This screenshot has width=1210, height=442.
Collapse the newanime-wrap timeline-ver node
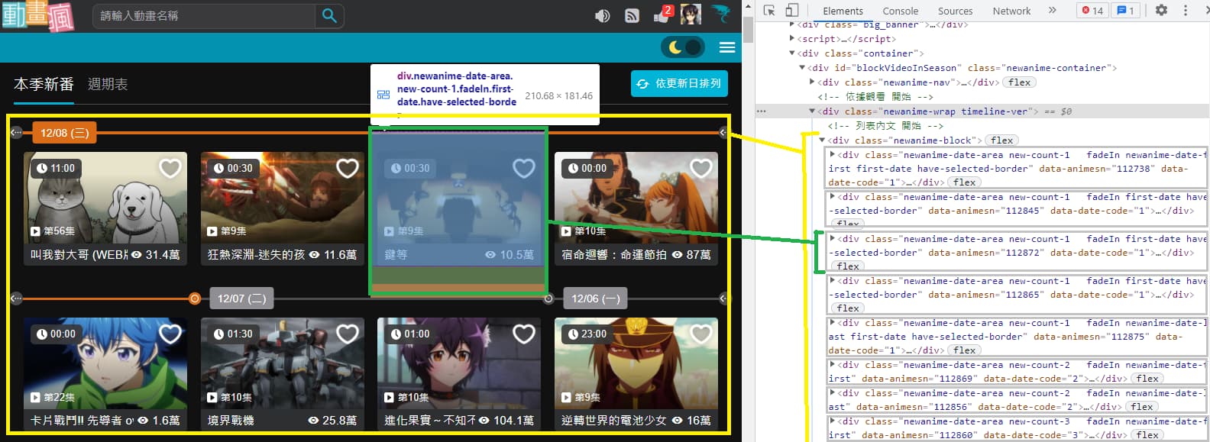click(x=812, y=111)
